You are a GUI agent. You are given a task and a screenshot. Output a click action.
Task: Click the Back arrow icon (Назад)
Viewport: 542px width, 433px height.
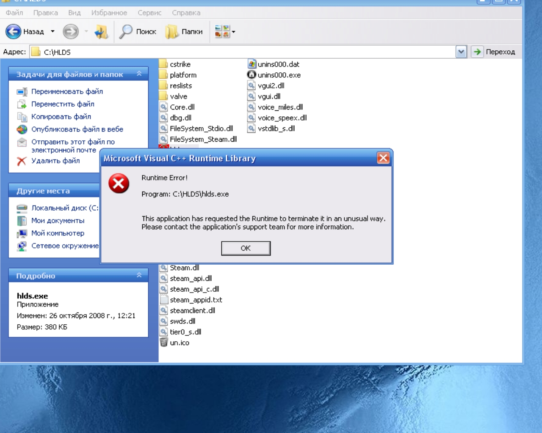pos(13,31)
